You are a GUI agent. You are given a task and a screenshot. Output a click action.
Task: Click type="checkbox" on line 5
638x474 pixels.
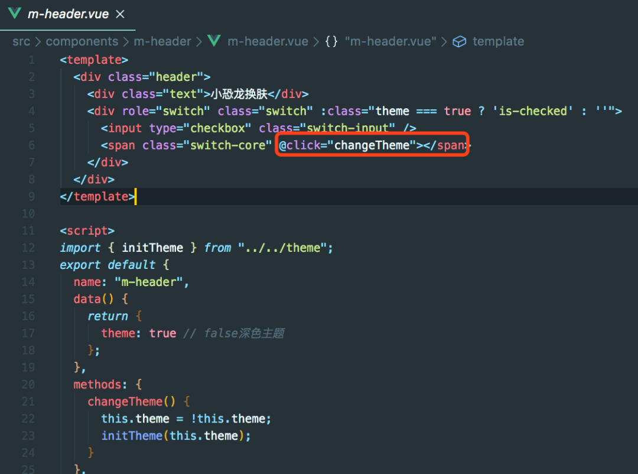[200, 128]
